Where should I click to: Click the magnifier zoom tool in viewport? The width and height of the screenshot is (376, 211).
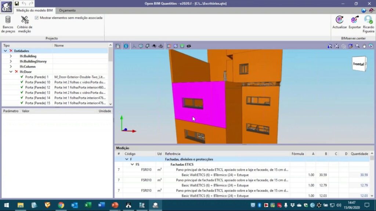click(357, 46)
